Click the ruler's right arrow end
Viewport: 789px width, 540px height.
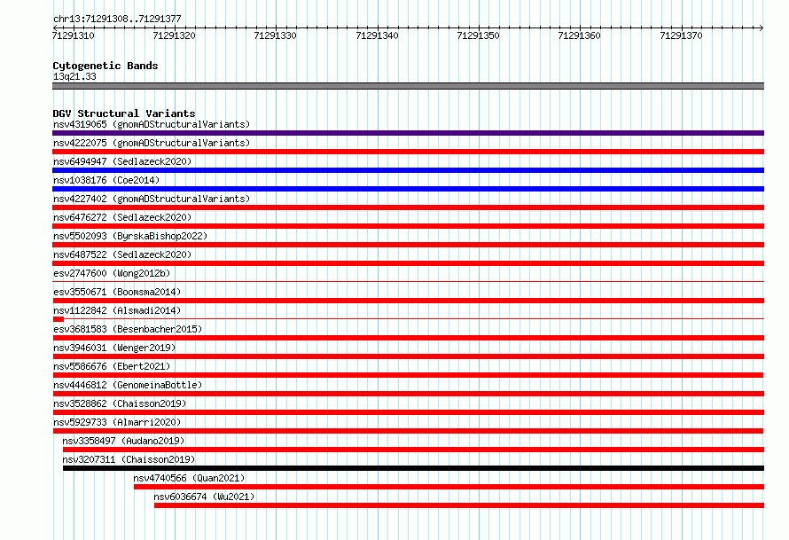click(762, 27)
